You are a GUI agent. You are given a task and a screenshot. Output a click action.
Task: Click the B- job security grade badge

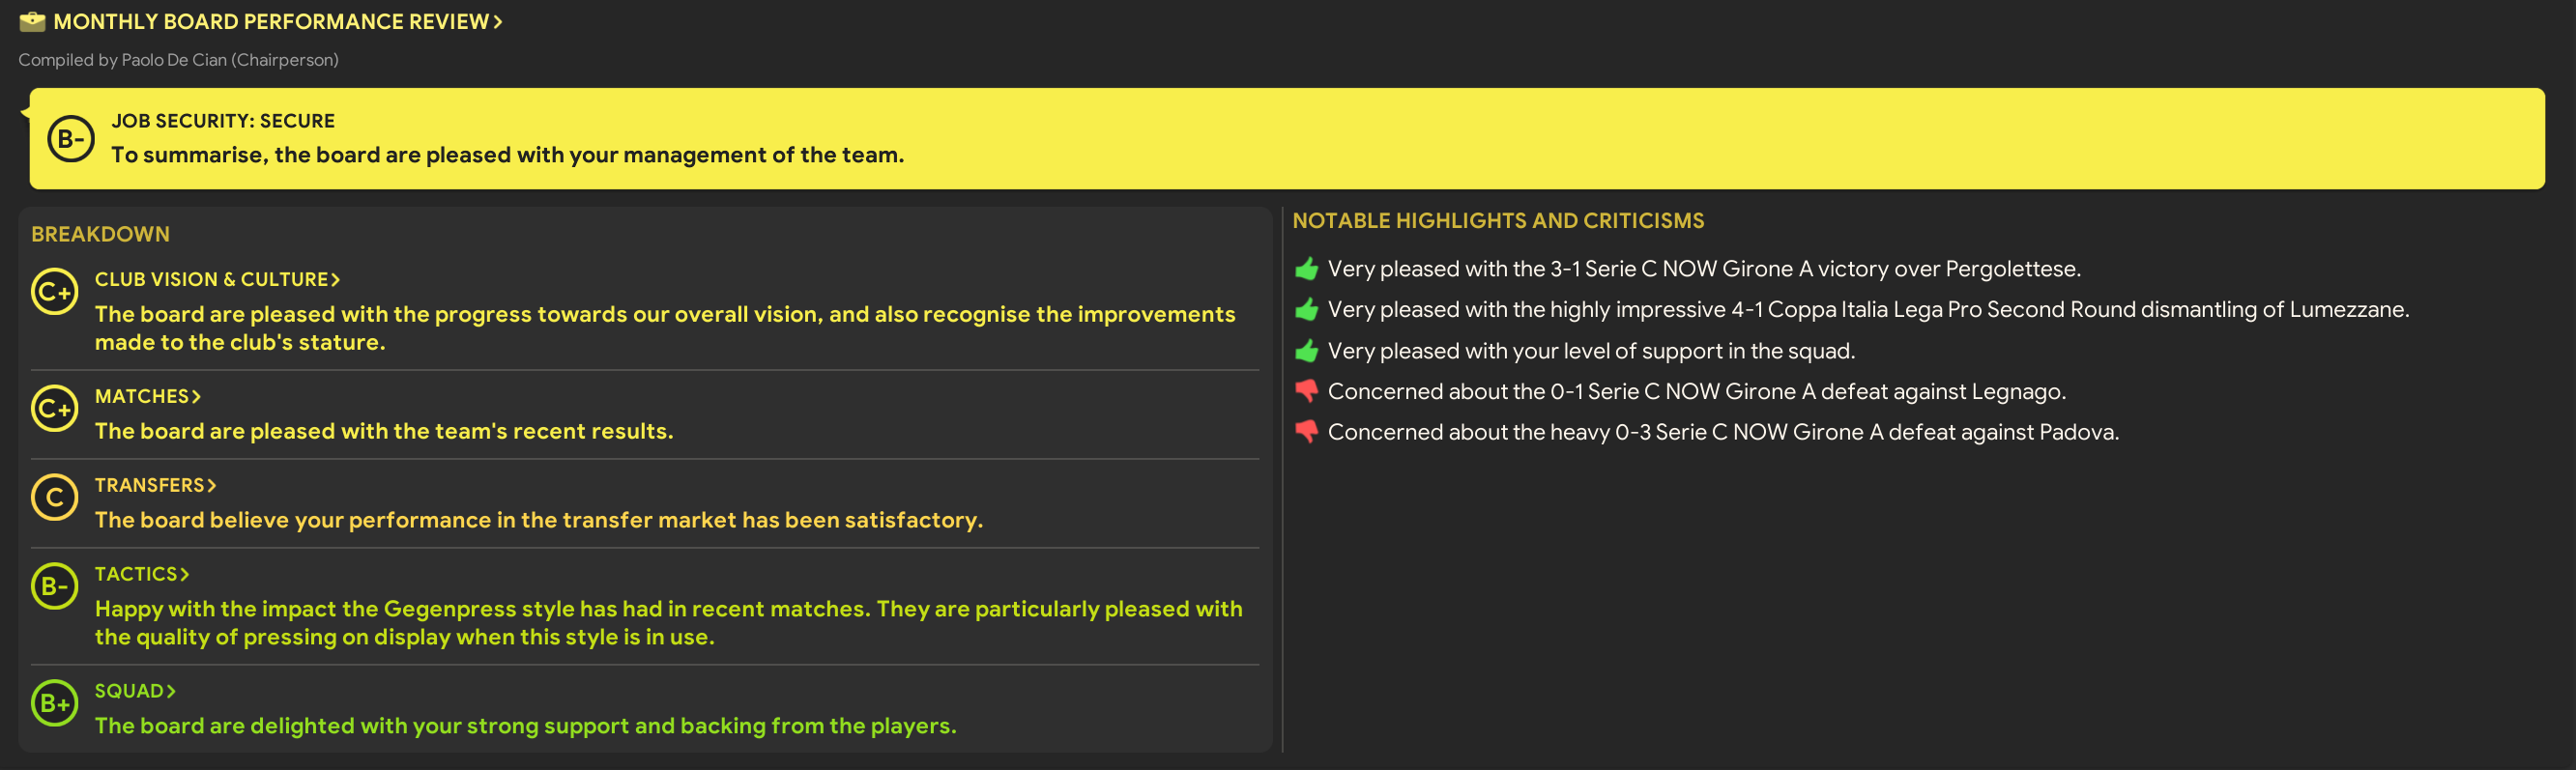click(x=70, y=139)
